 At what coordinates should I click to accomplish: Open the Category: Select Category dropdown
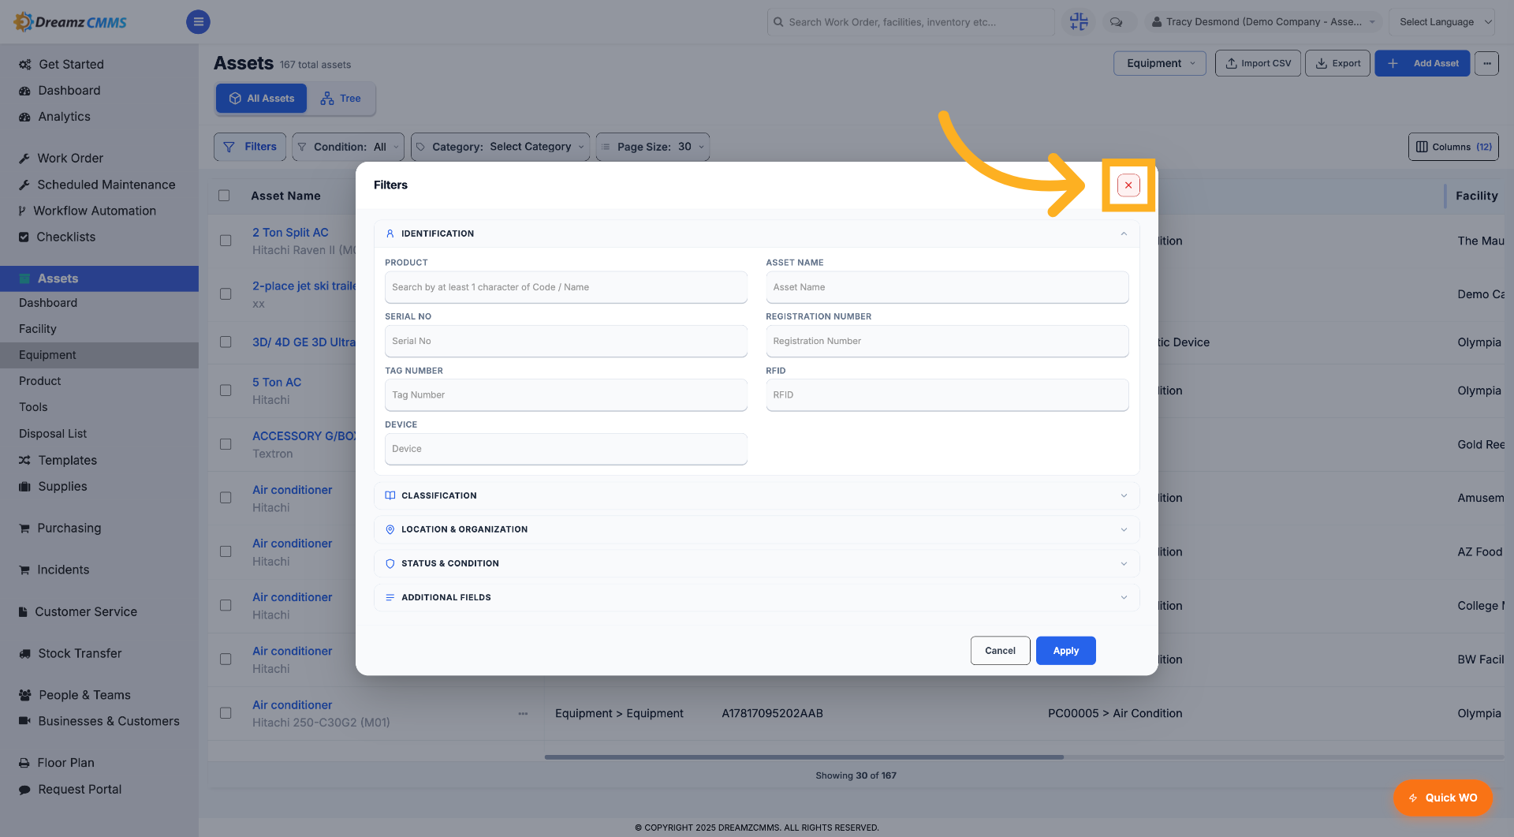point(500,147)
